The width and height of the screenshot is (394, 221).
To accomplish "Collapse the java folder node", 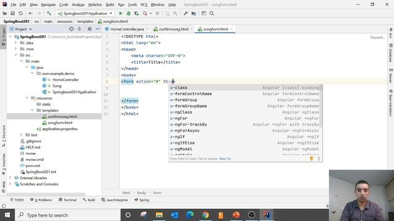I will click(x=27, y=67).
